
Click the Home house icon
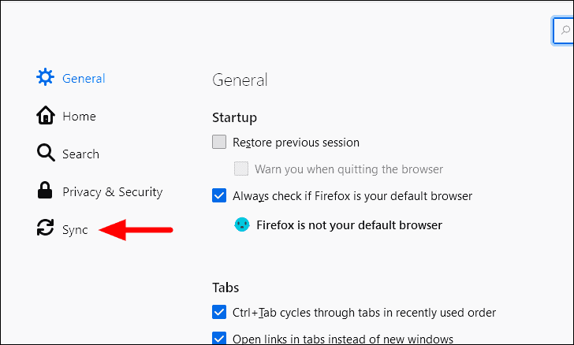[46, 115]
